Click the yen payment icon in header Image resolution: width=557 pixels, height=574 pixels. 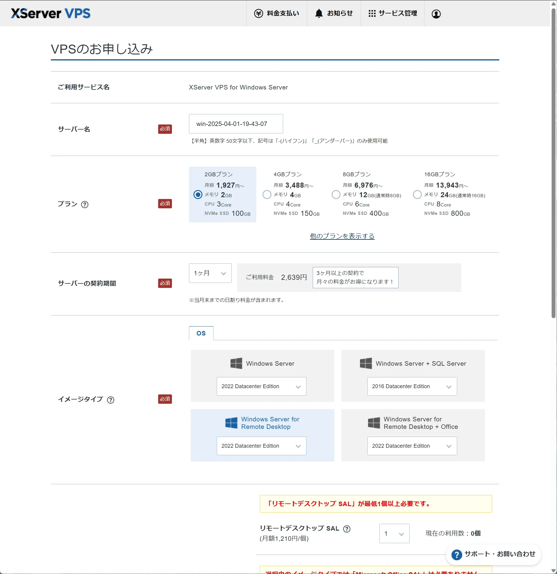coord(258,13)
